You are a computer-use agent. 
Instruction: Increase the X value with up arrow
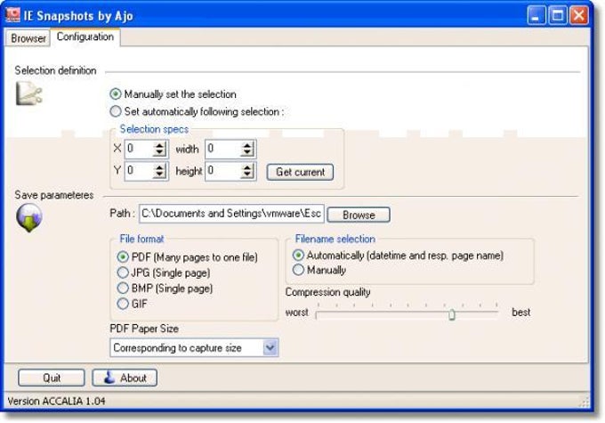click(159, 145)
